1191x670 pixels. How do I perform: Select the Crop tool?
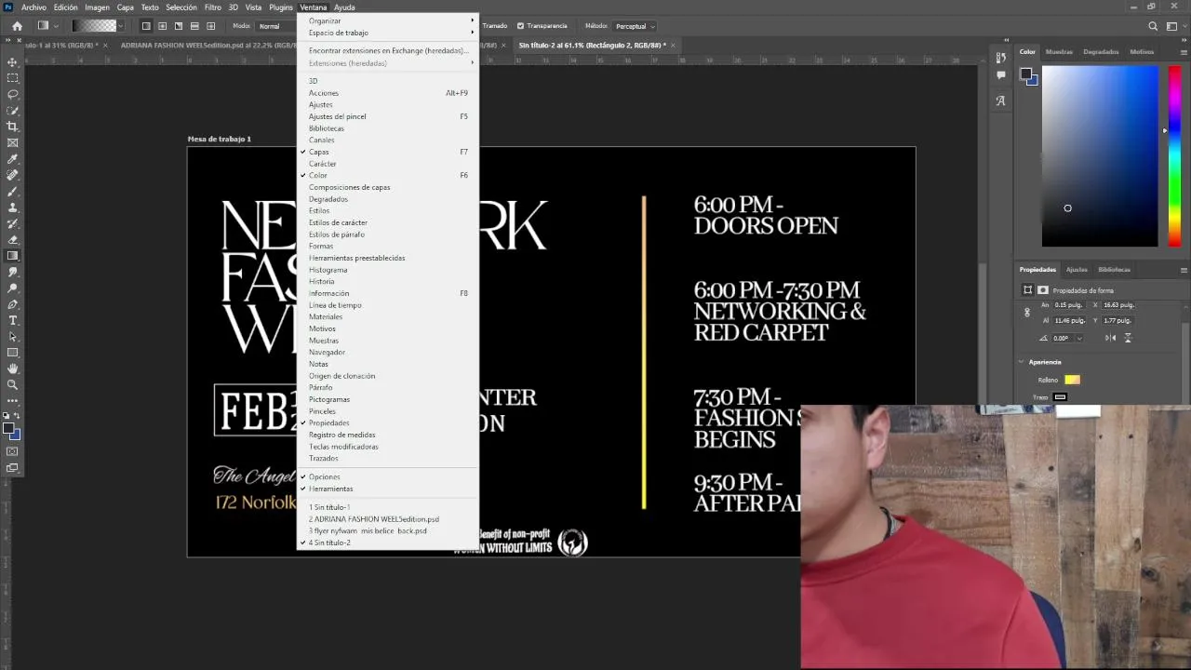(x=13, y=127)
